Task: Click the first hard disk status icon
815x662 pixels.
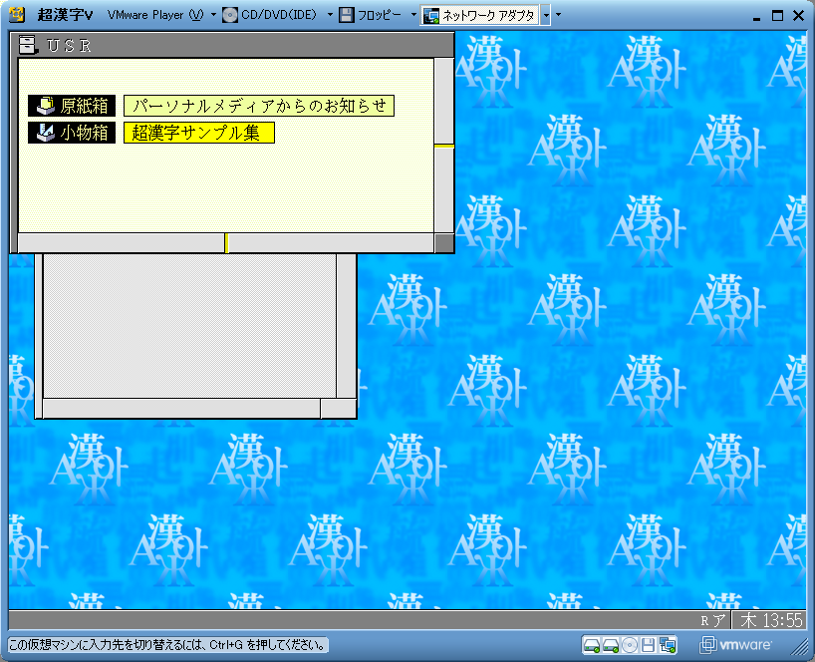Action: [592, 645]
